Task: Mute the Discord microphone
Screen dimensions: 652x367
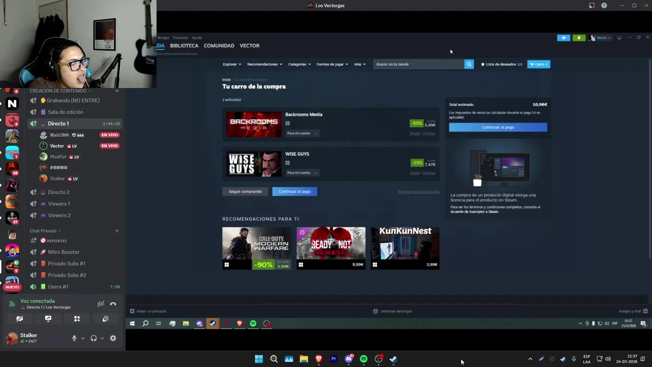Action: 74,338
